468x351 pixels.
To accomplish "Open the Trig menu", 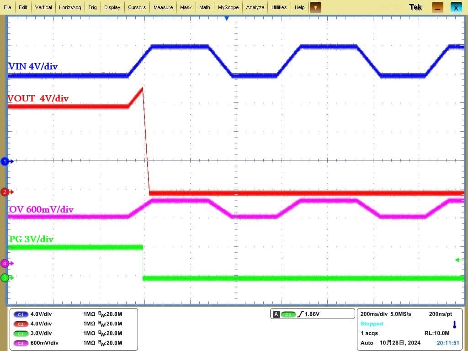I will point(92,7).
